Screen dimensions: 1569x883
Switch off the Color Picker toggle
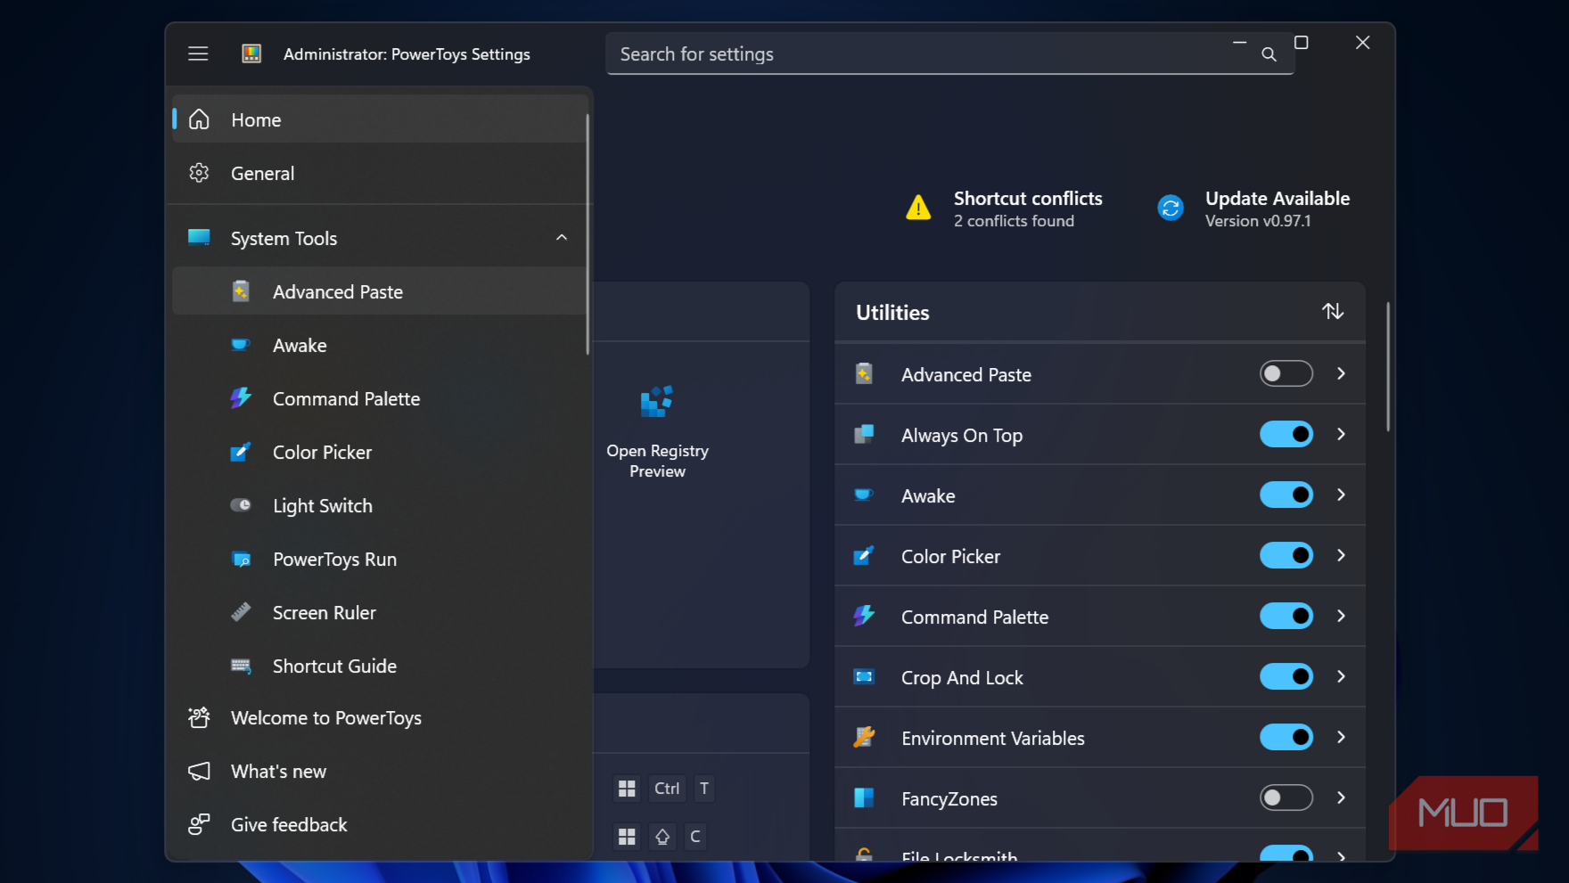pos(1286,555)
